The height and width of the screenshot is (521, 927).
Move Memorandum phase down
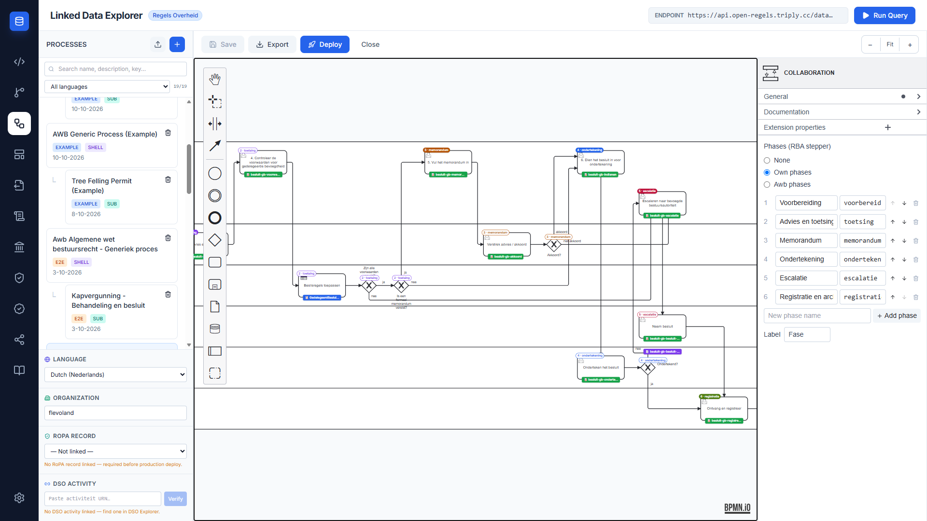[x=904, y=241]
